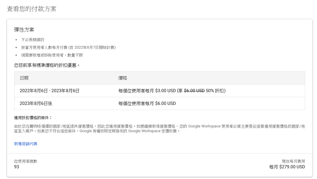317x179 pixels.
Task: Click the struck-through $6.00 USD price
Action: tap(194, 91)
